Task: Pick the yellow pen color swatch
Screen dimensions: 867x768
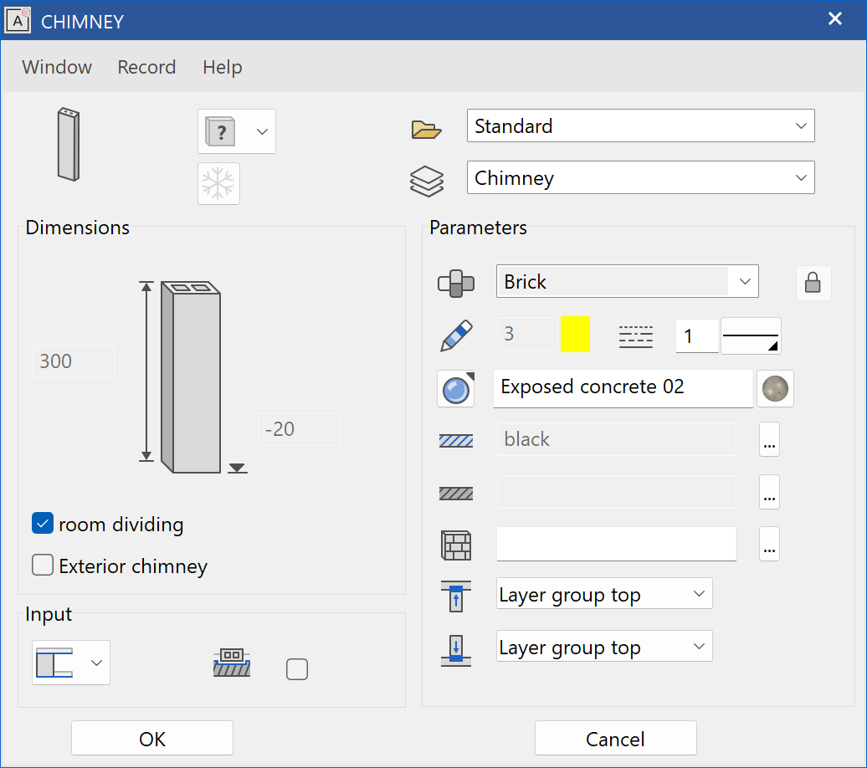Action: point(575,334)
